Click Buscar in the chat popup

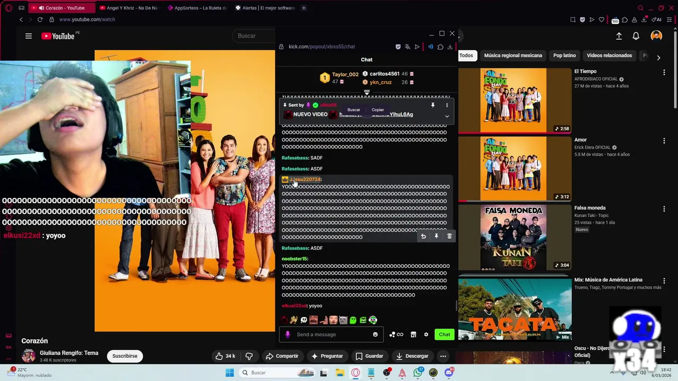pos(354,110)
